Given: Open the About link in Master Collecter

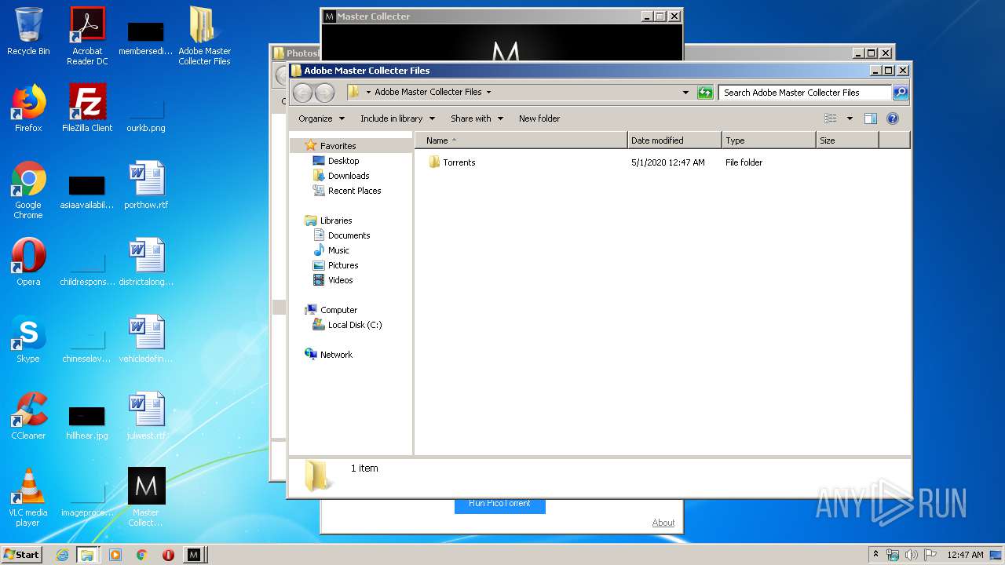Looking at the screenshot, I should click(663, 523).
